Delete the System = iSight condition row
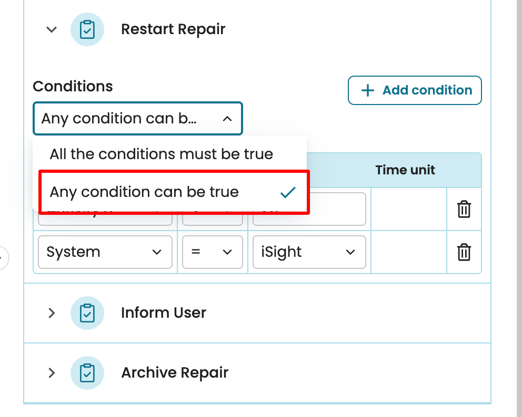 click(x=464, y=253)
